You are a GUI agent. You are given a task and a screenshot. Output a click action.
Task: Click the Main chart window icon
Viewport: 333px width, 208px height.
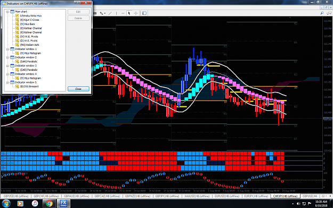click(12, 12)
